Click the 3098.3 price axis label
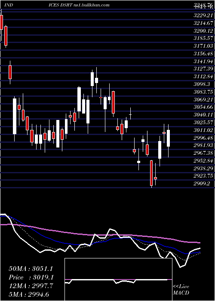Screen dimensions: 215x301 tap(202, 84)
